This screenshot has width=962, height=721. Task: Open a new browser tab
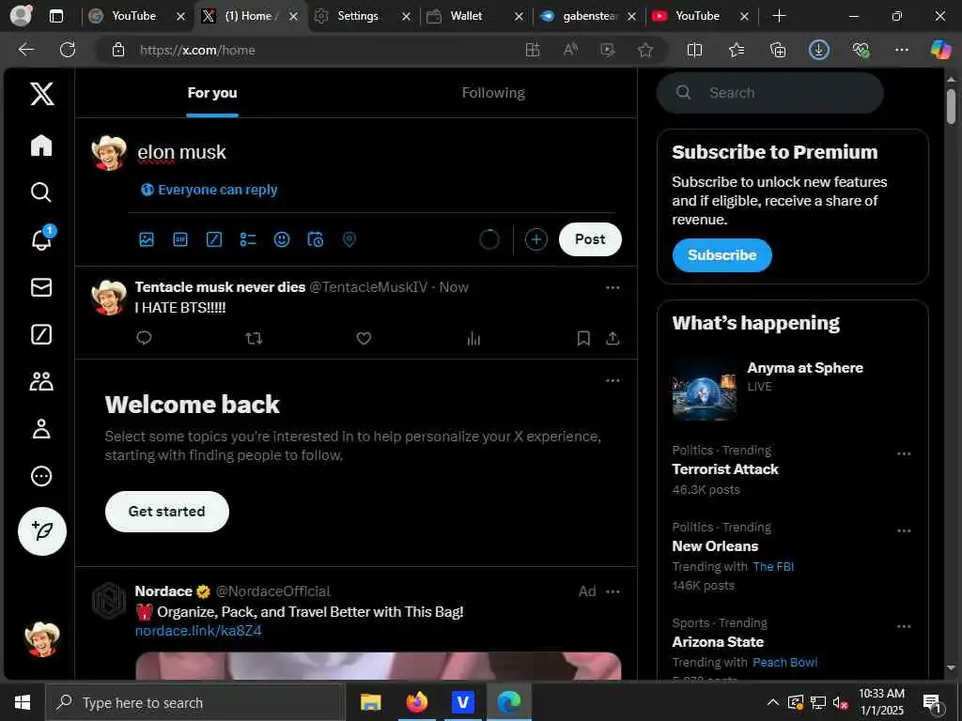click(x=779, y=16)
